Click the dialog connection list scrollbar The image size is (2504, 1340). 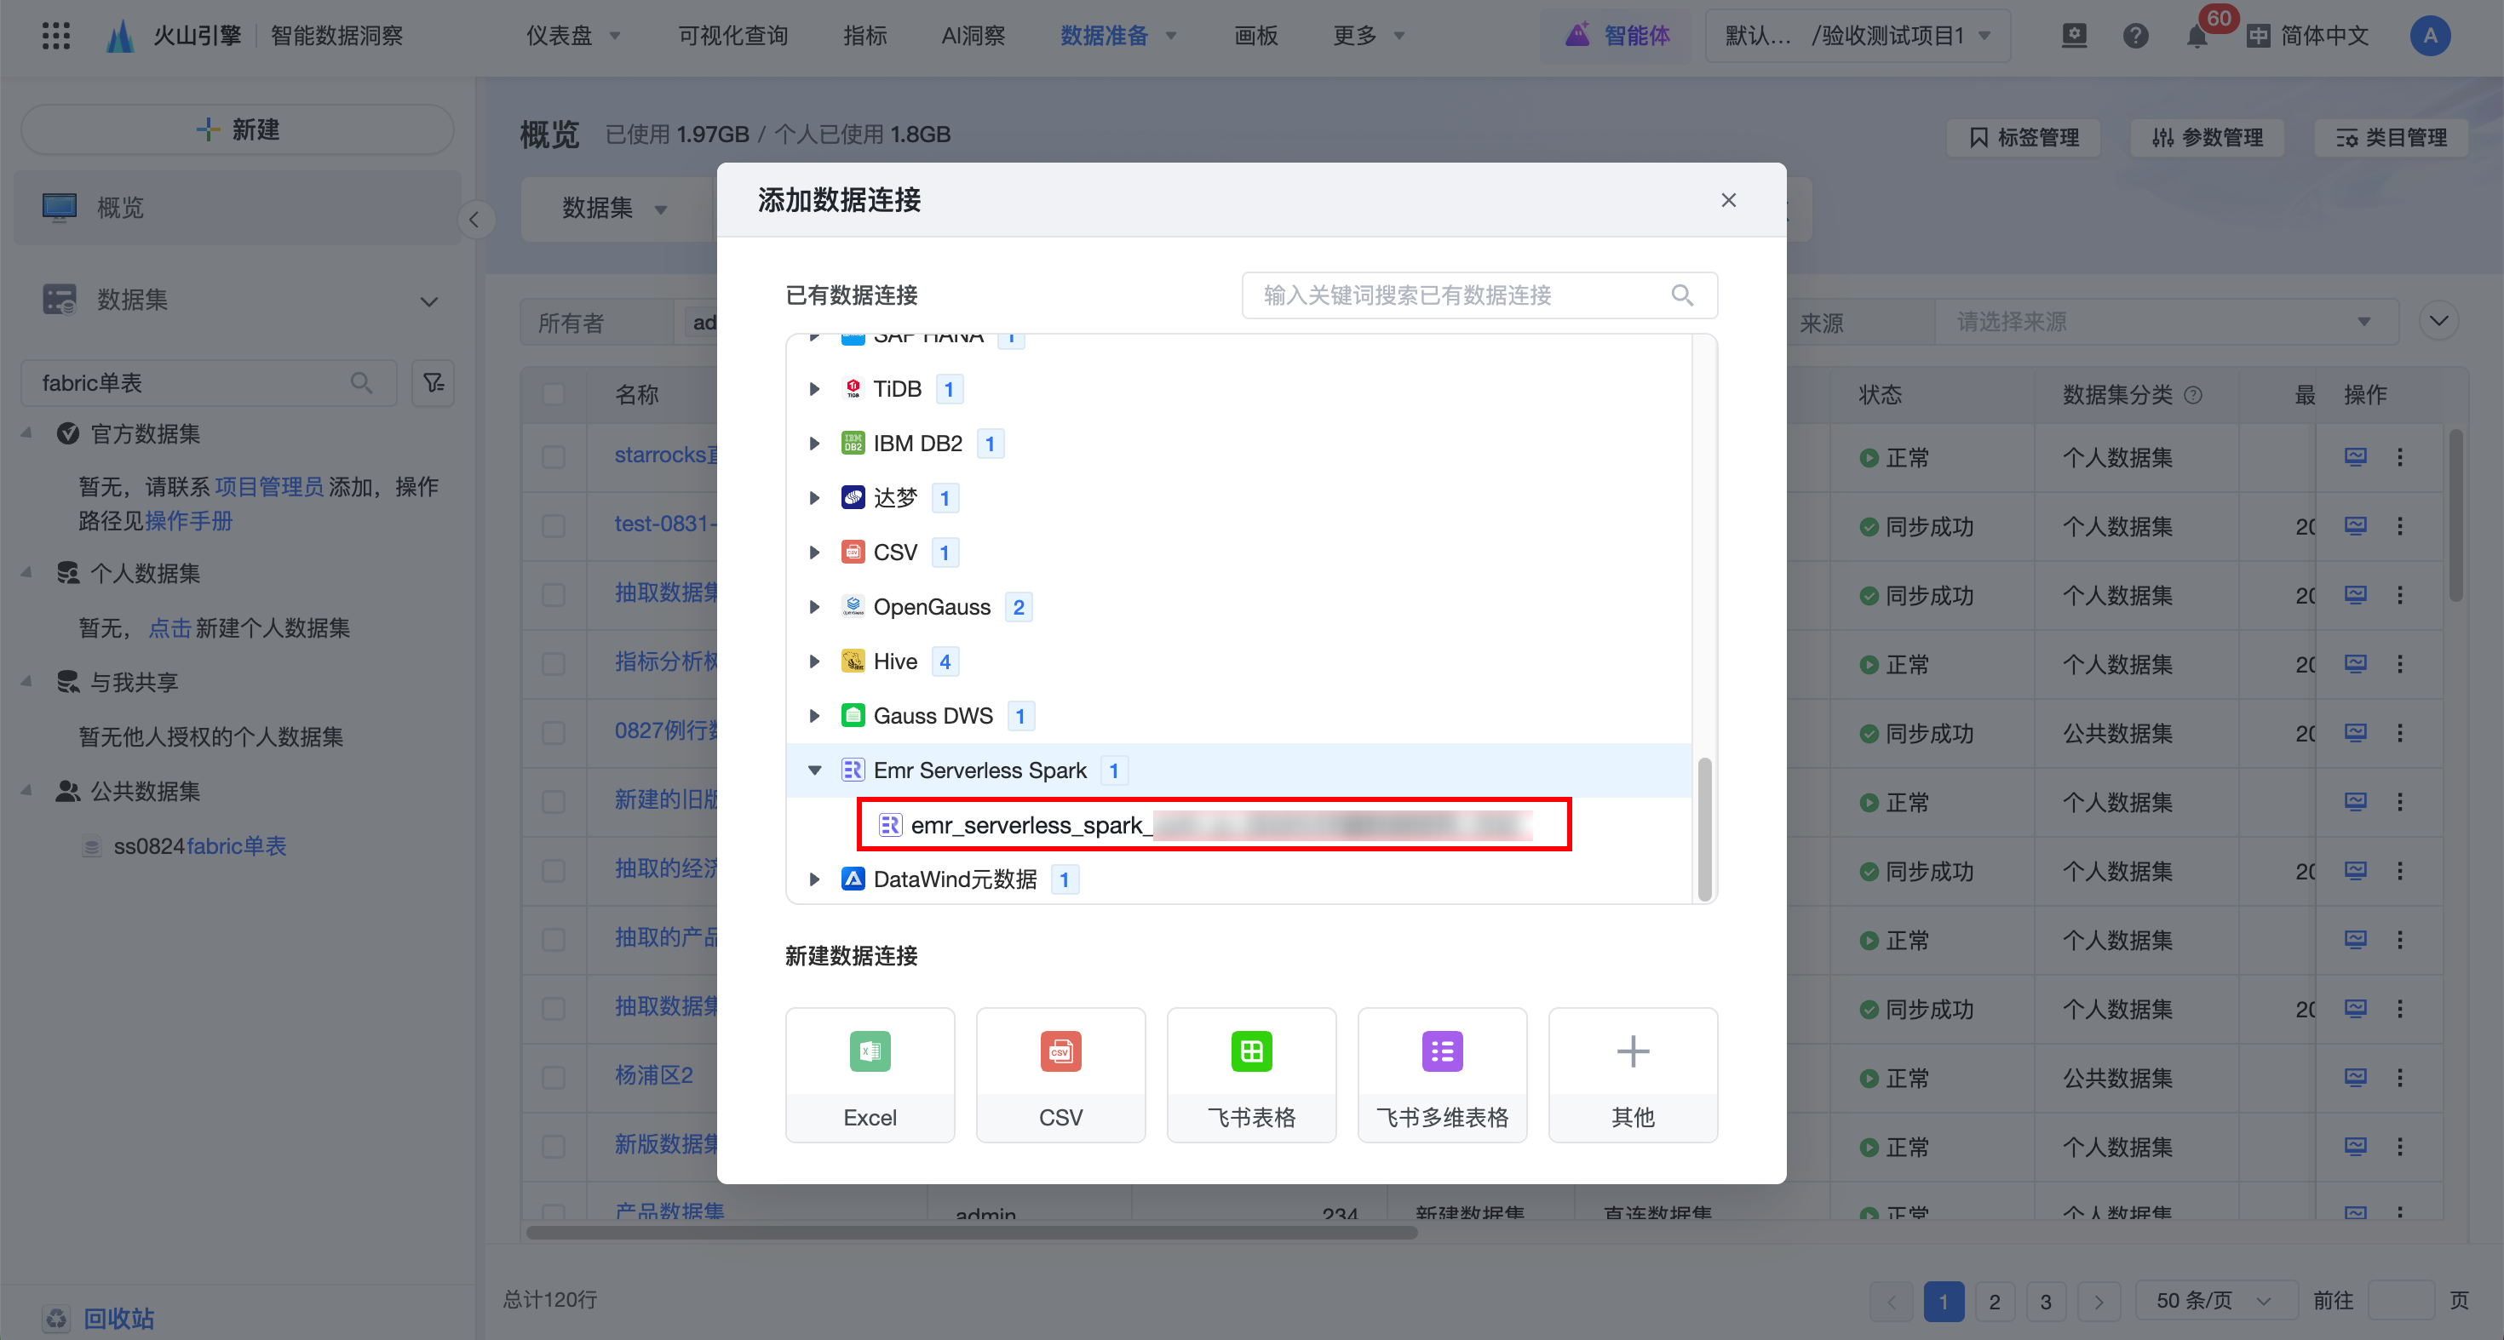1703,829
